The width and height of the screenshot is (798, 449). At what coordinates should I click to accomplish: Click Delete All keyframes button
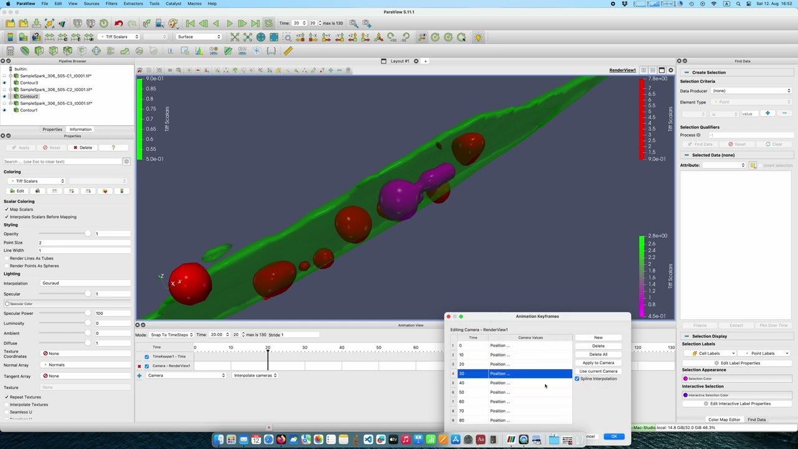pyautogui.click(x=598, y=354)
